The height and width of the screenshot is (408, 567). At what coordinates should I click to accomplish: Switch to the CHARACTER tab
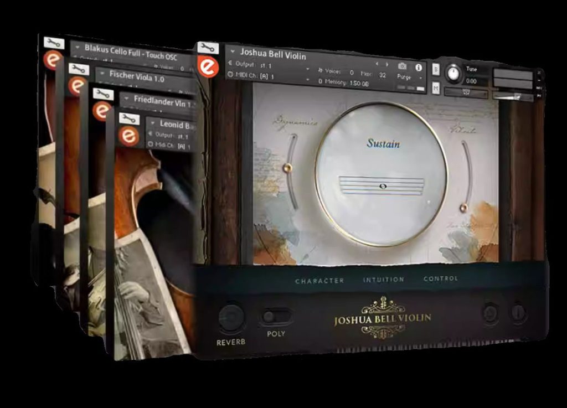pyautogui.click(x=319, y=281)
